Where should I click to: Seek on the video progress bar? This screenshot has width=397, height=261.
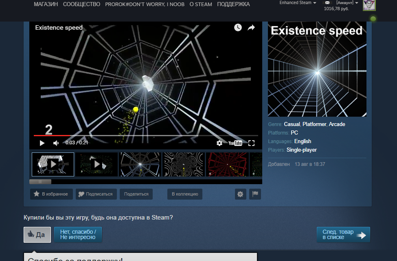tap(146, 135)
